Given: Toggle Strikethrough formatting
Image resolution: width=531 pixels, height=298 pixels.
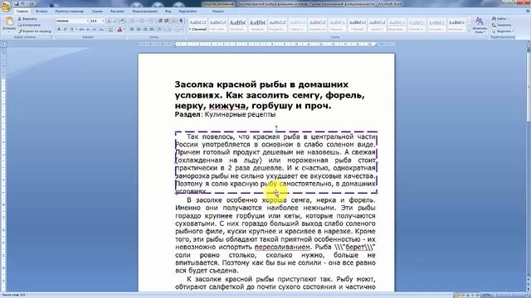Looking at the screenshot, I should [81, 30].
